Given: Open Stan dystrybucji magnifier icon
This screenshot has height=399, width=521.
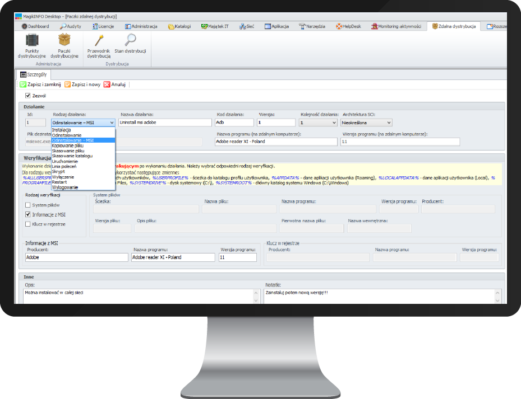Looking at the screenshot, I should [130, 40].
